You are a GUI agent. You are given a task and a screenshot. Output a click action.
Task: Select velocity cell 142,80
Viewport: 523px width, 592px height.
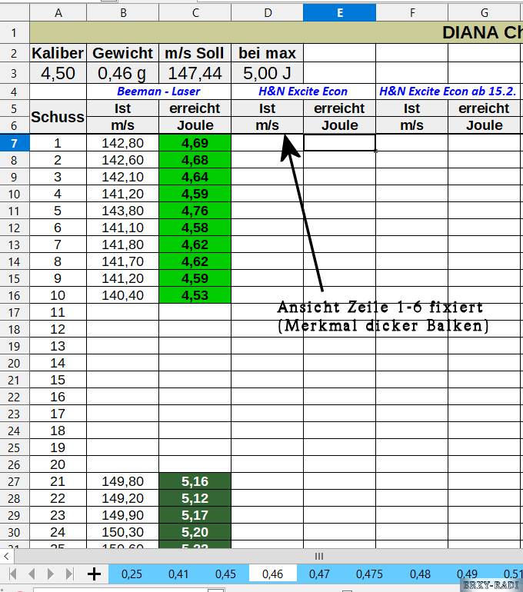[123, 143]
